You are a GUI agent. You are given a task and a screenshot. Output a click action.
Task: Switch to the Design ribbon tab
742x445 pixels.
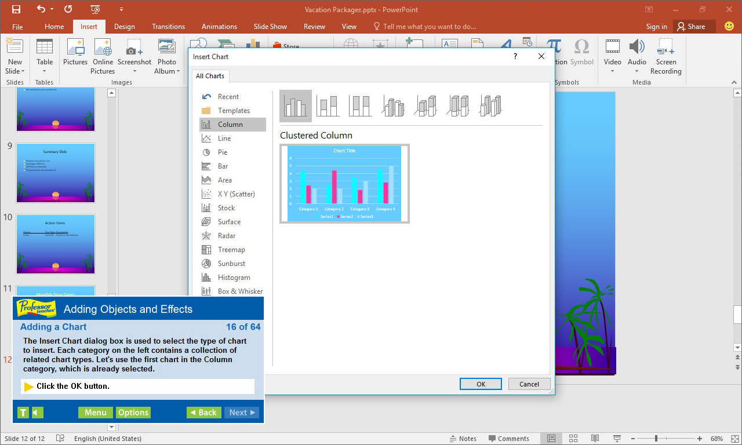click(x=124, y=26)
